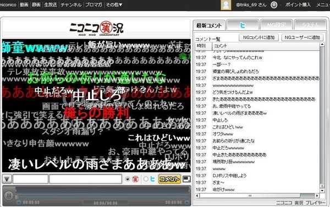Click the ニコニコ実況 logo above the player
The image size is (330, 207).
click(x=97, y=29)
